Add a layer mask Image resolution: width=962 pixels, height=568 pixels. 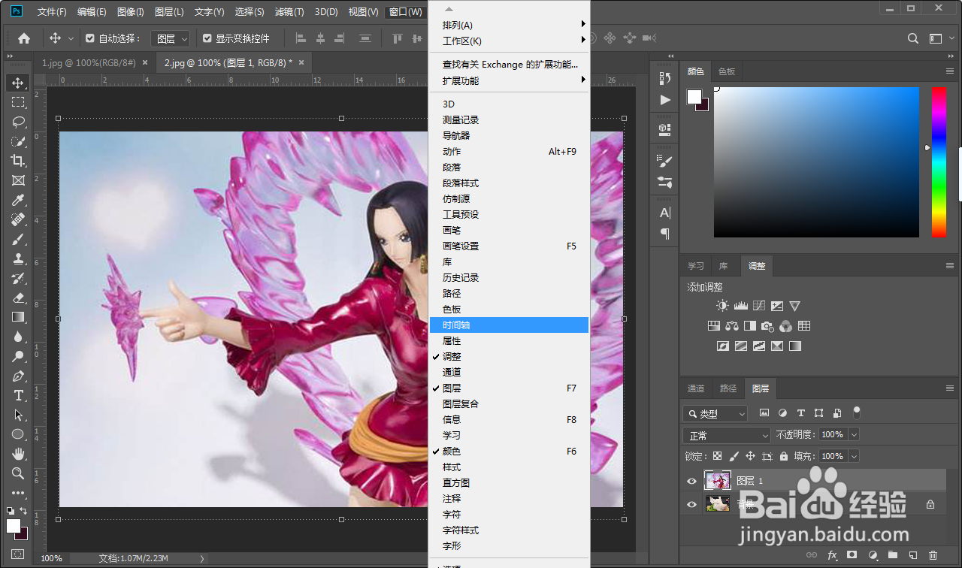coord(852,555)
